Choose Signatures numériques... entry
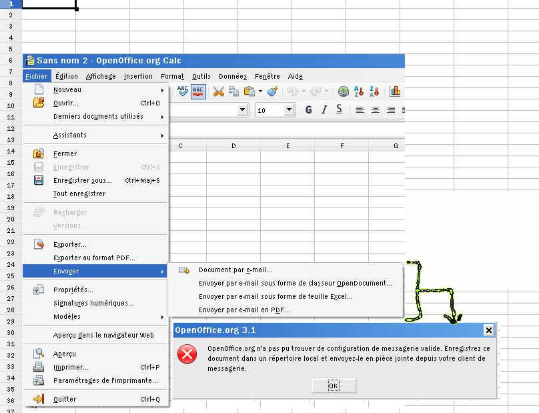 [x=95, y=304]
